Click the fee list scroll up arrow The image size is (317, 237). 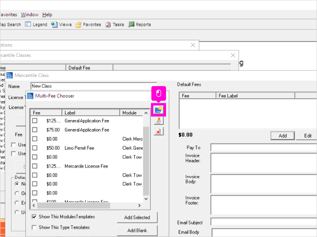146,113
